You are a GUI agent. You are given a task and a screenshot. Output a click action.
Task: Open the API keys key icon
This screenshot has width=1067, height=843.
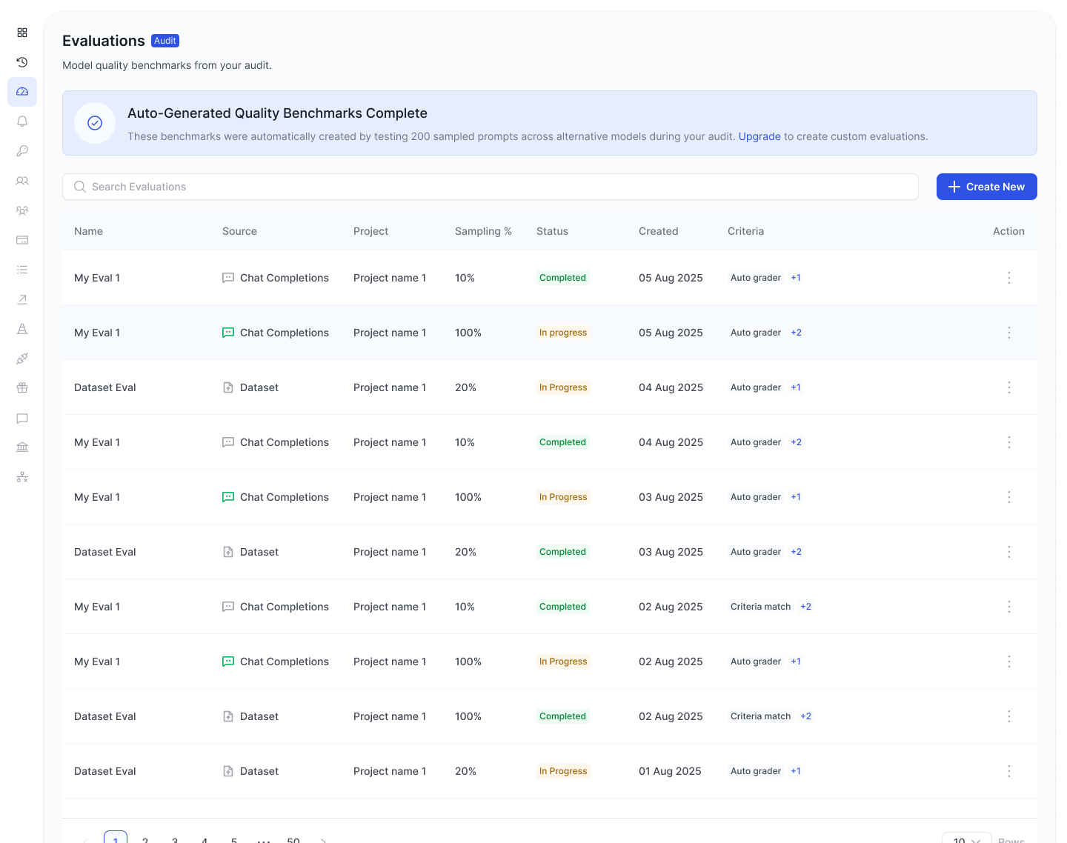click(22, 151)
